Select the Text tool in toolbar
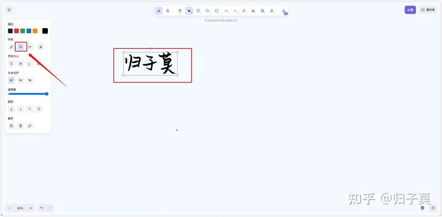442x217 pixels. (253, 11)
